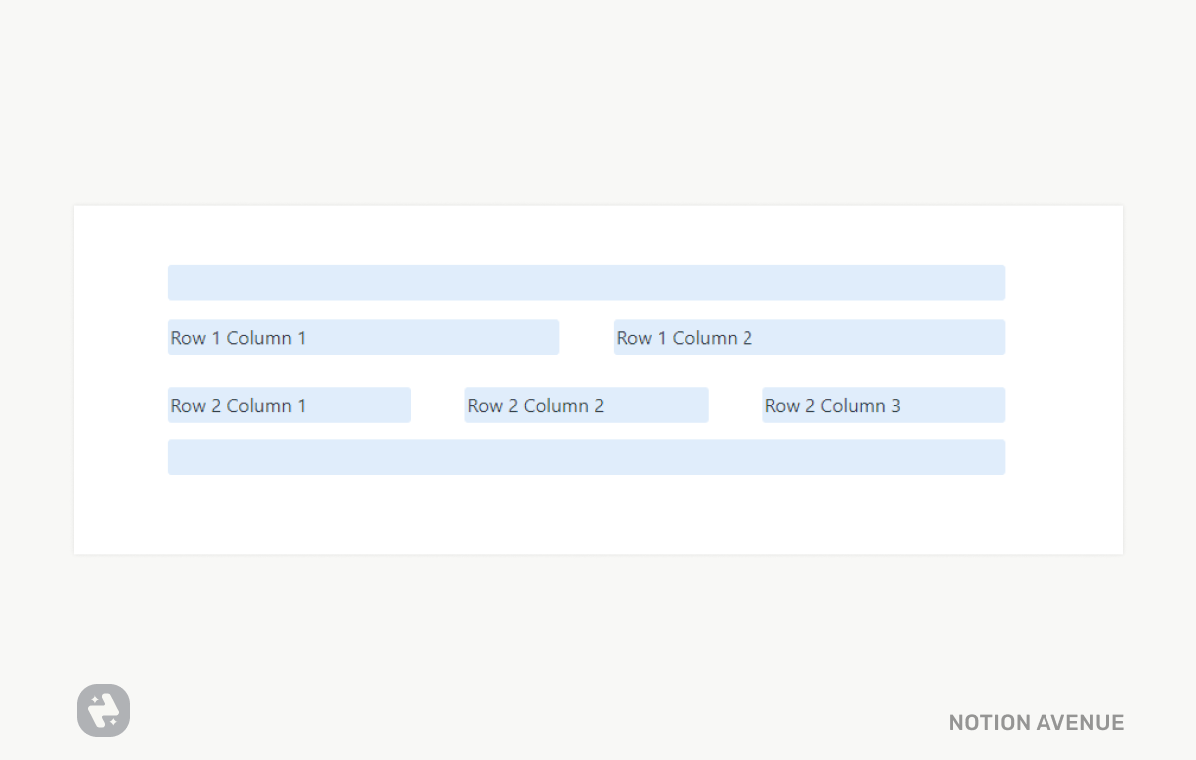Click divider between Row 2 Column 1 and 2
This screenshot has height=760, width=1196.
coord(438,406)
